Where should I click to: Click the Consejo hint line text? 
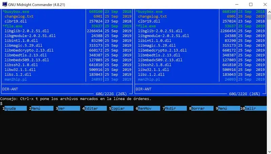76,99
